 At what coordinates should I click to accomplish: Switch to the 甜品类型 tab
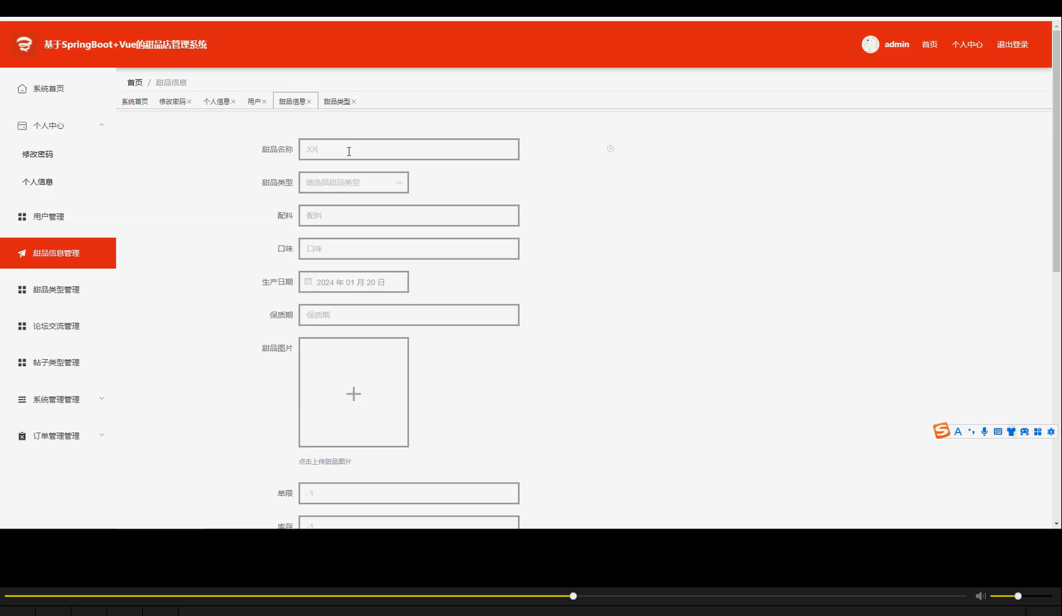pos(336,101)
